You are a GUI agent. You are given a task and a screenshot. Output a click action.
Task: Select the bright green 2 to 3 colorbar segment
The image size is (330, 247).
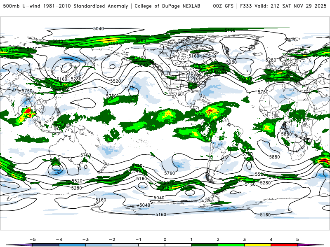tap(231, 245)
